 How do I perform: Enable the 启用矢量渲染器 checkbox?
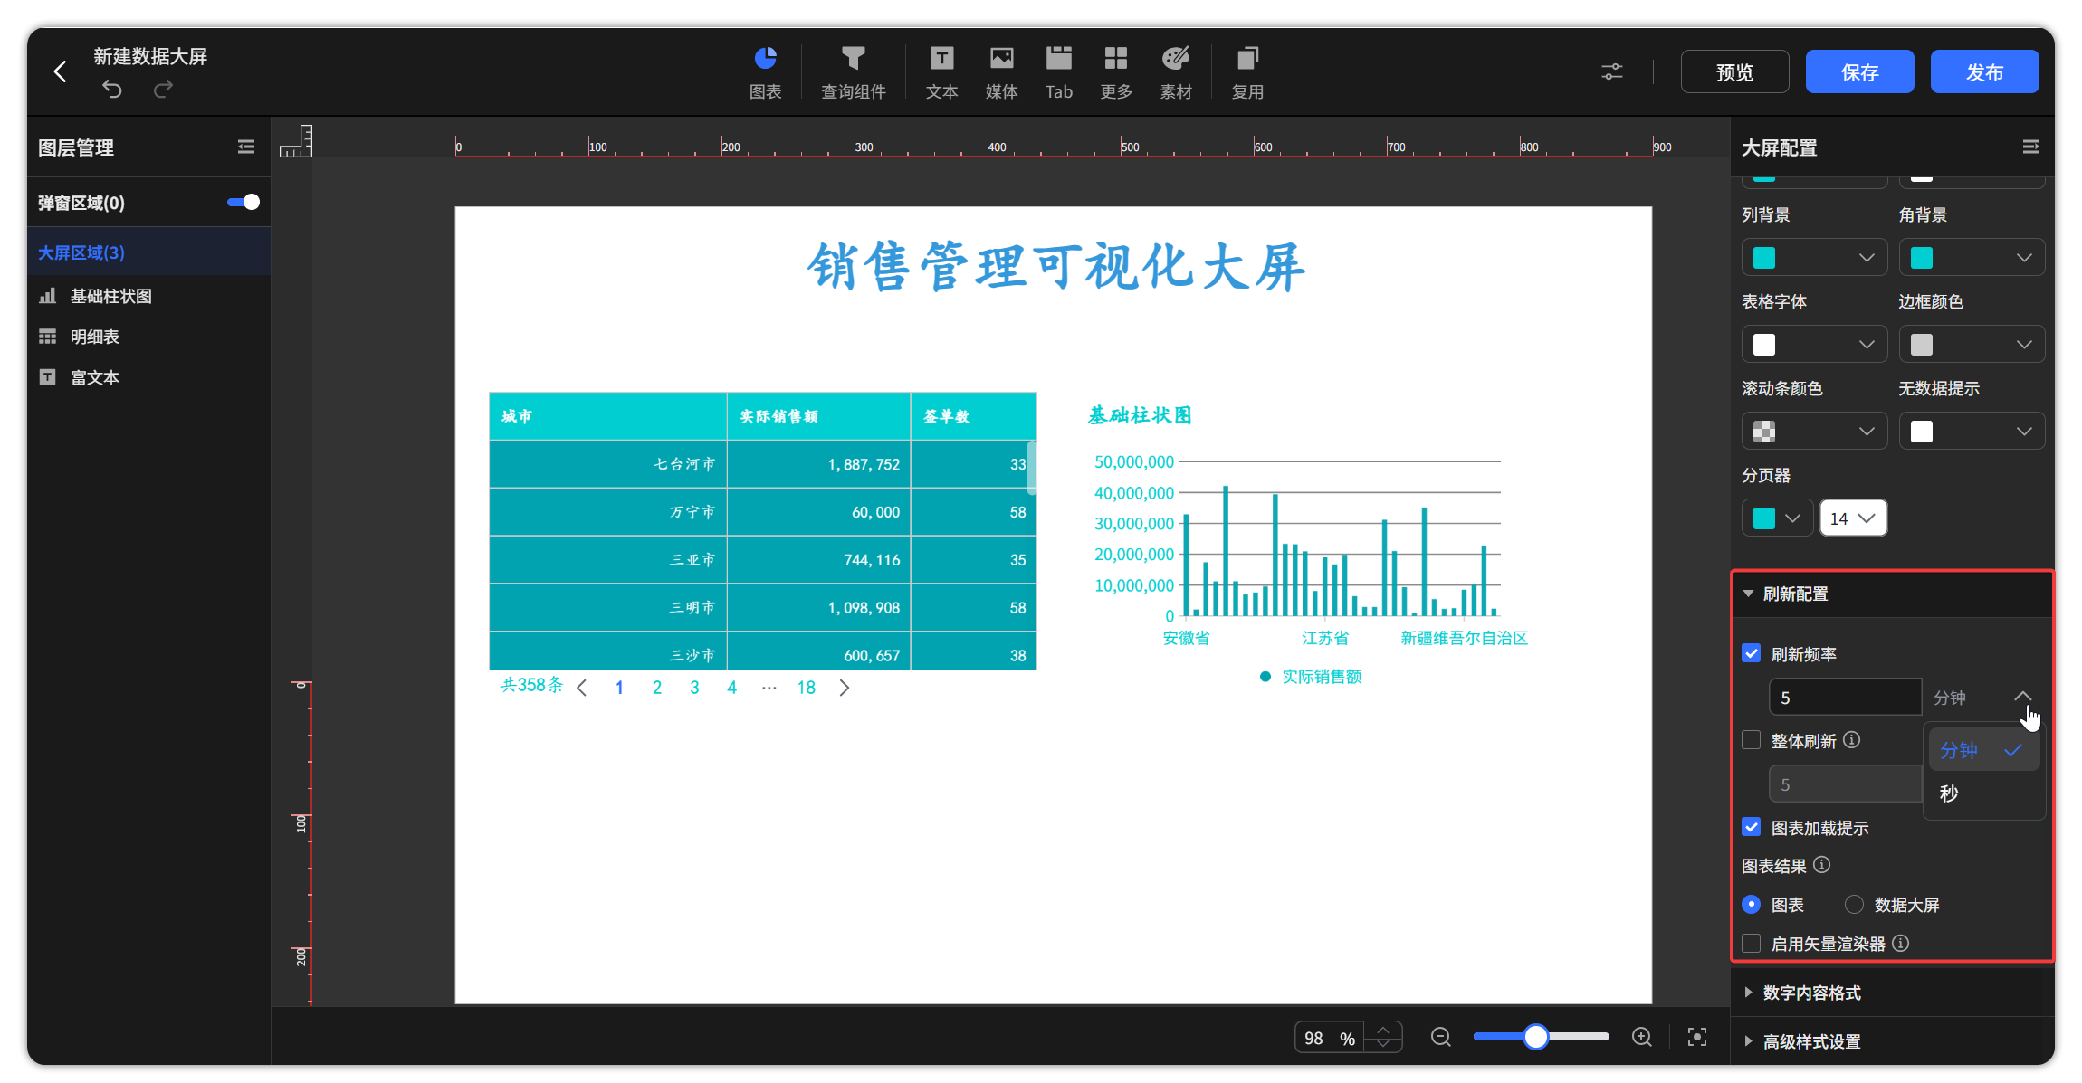(x=1752, y=943)
